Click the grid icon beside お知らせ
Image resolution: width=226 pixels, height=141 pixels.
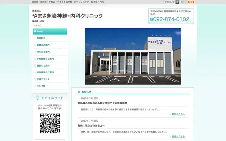tap(79, 92)
